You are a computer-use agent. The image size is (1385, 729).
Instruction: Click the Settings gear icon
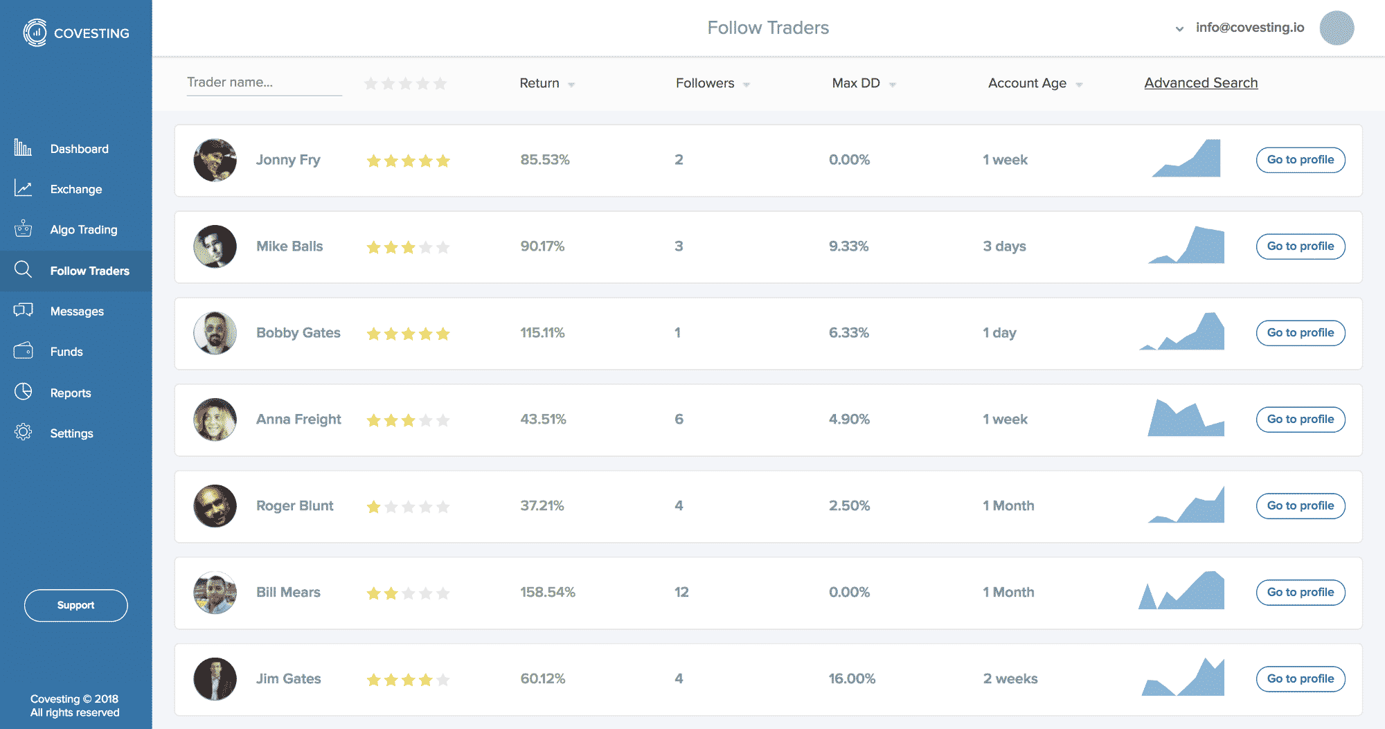[x=23, y=432]
